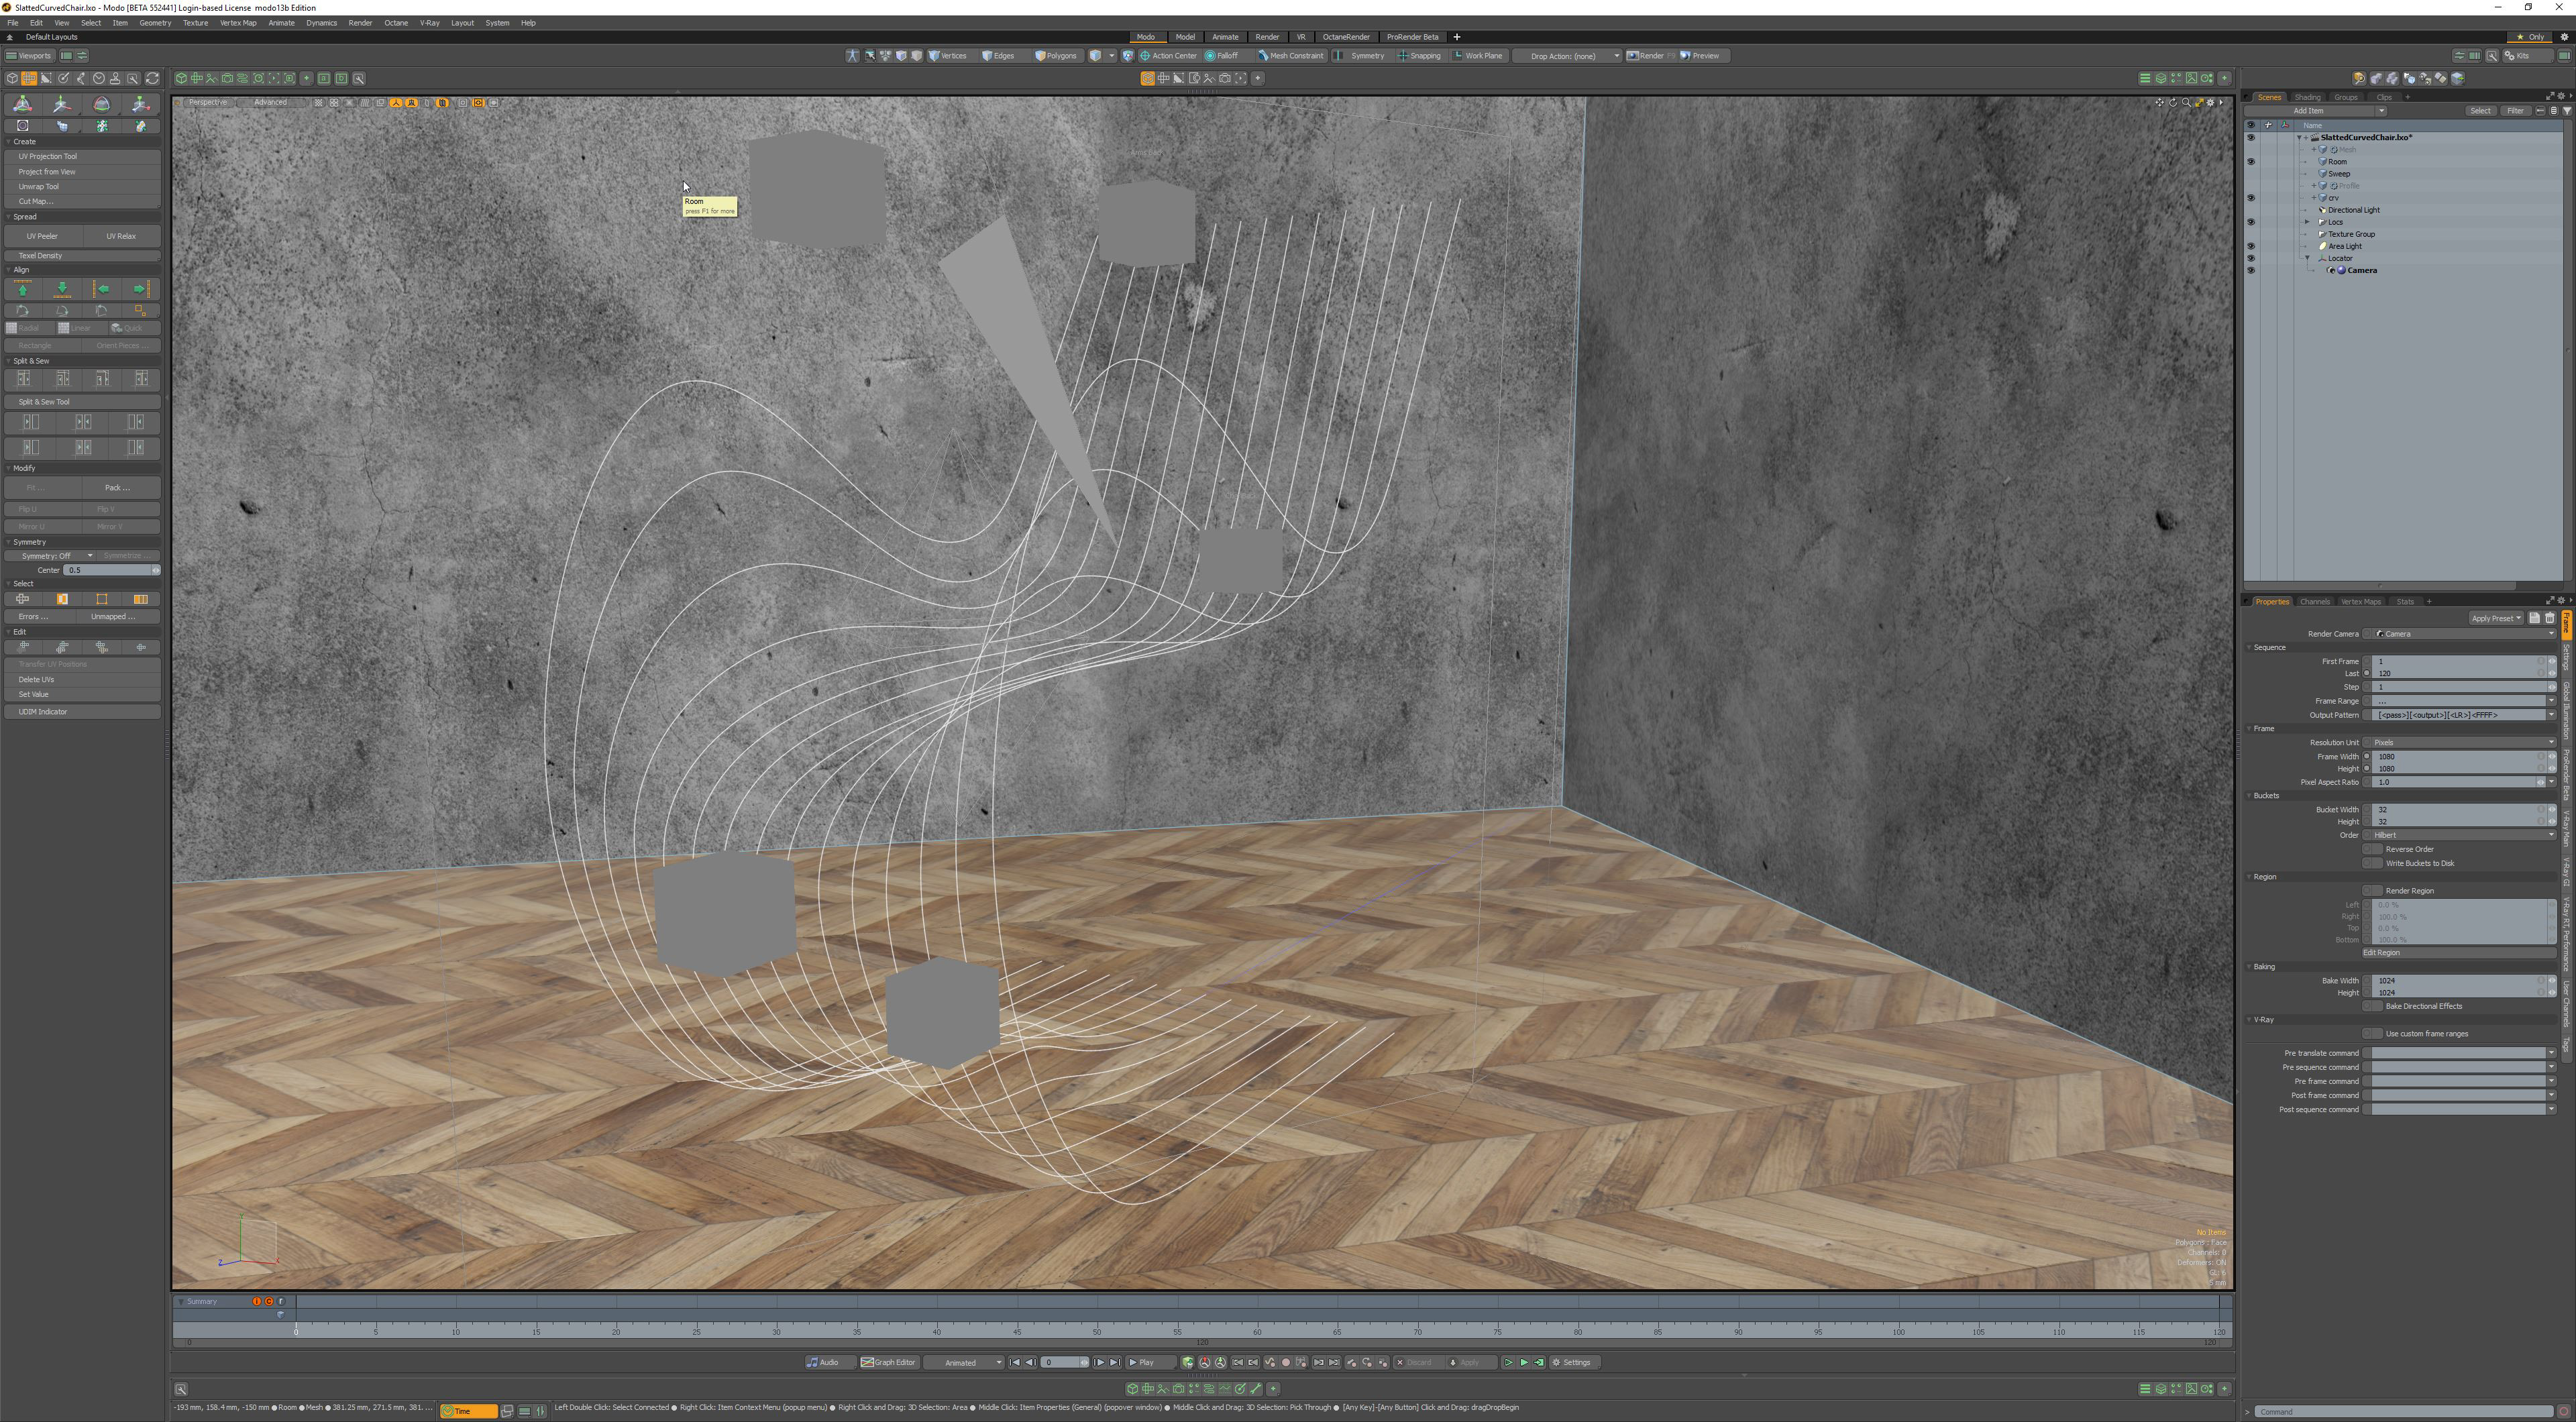
Task: Open the Add Item dropdown arrow
Action: (x=2381, y=111)
